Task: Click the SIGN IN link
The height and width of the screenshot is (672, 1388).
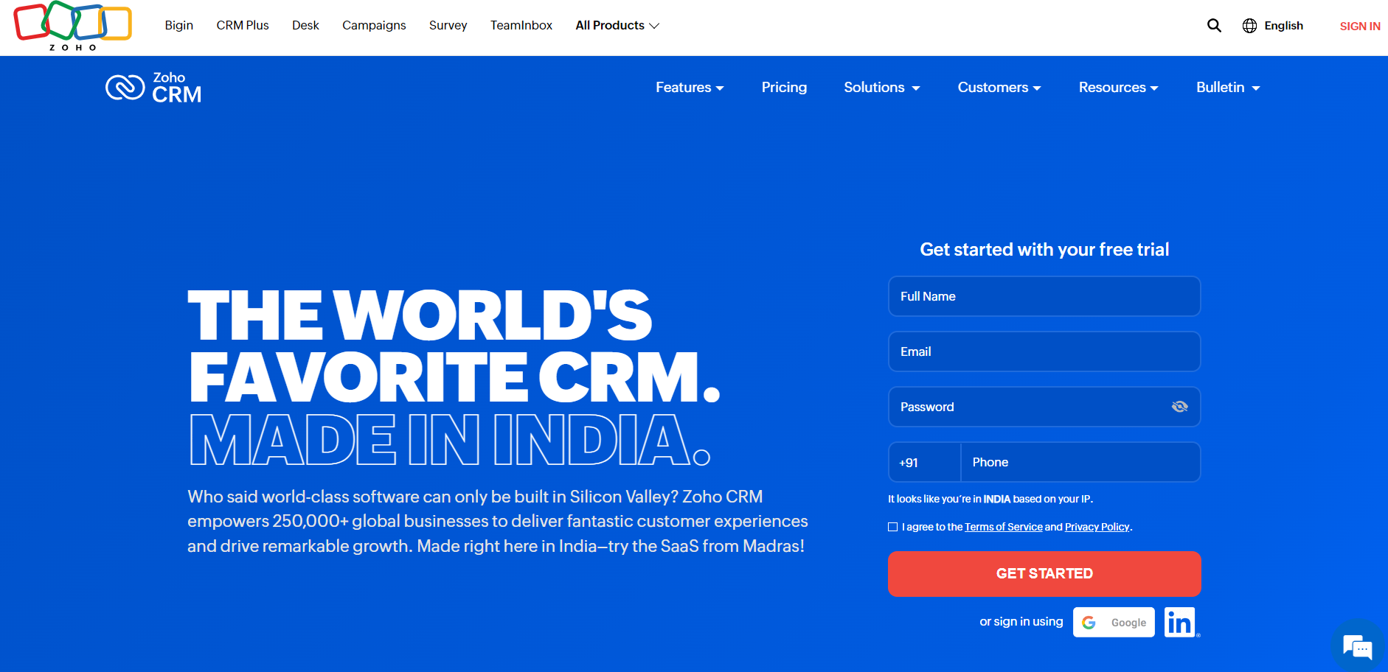Action: [x=1360, y=27]
